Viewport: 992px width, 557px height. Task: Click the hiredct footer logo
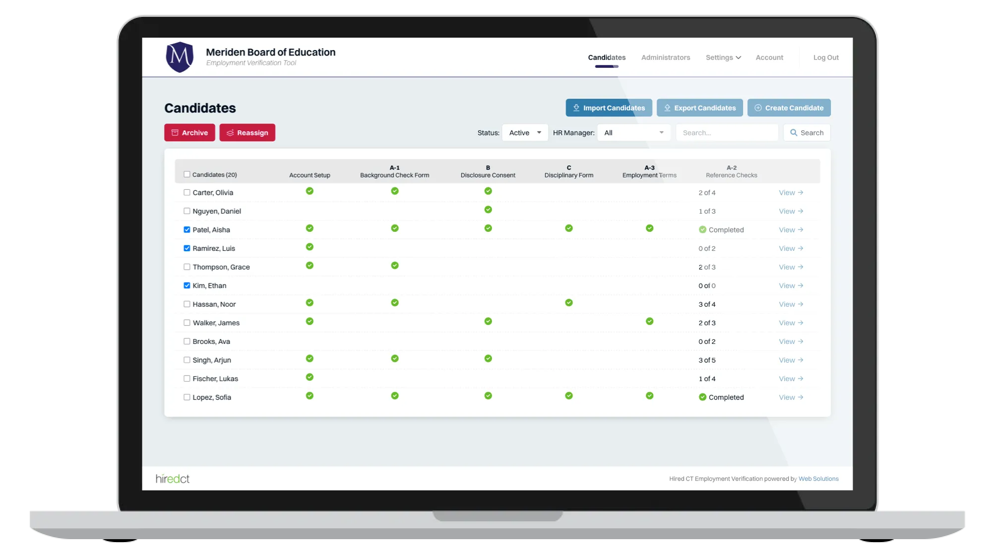coord(172,479)
